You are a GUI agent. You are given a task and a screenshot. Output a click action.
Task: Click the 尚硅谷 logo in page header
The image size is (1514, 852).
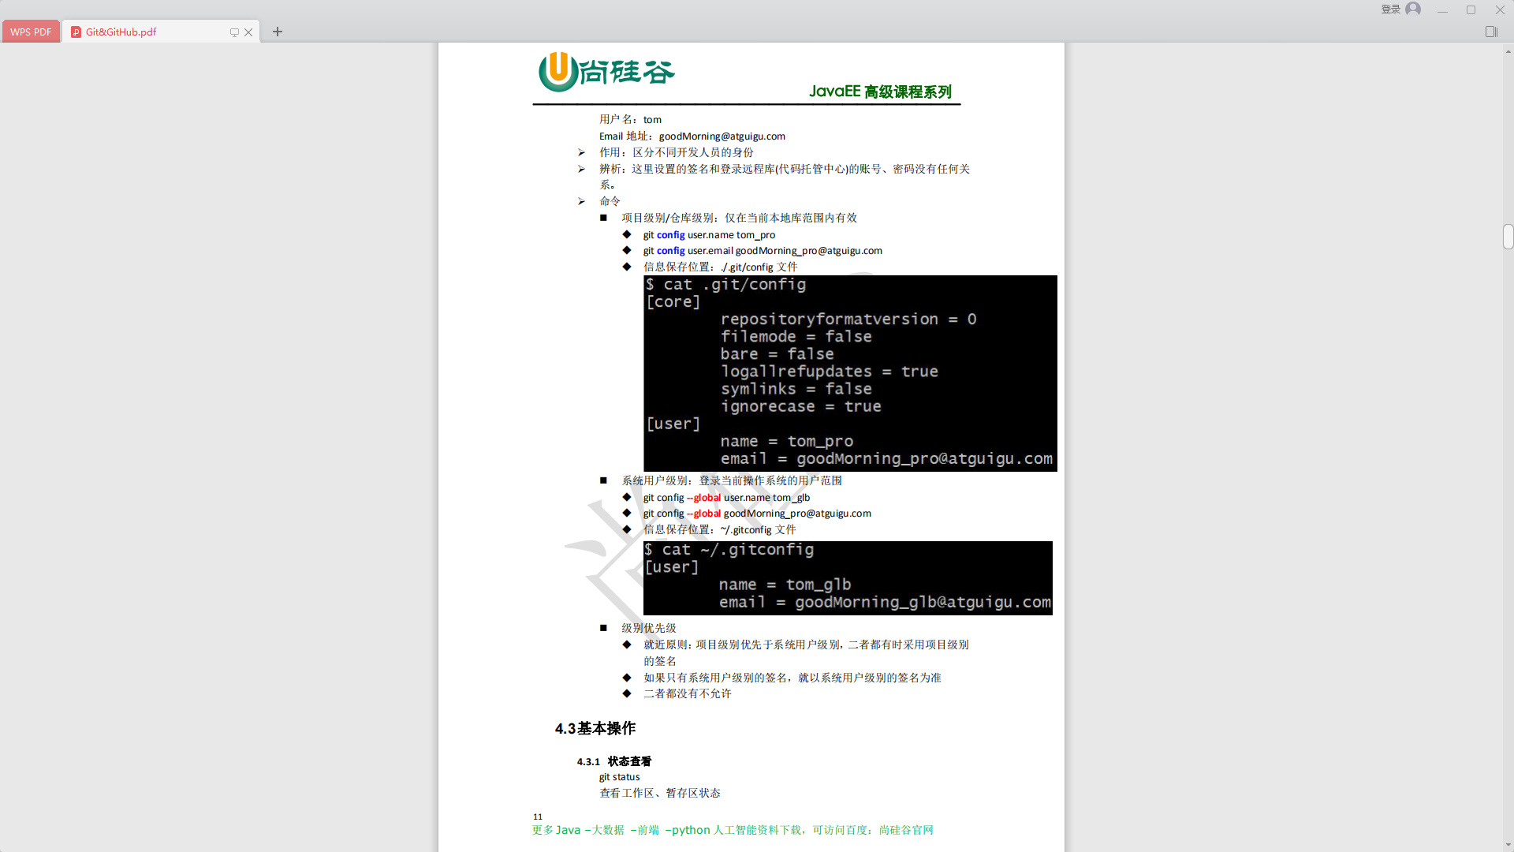[x=606, y=72]
